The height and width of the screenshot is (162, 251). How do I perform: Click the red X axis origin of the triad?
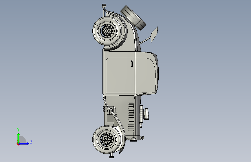(x=18, y=144)
